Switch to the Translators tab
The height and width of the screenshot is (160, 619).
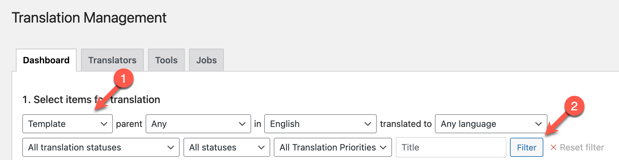(112, 60)
